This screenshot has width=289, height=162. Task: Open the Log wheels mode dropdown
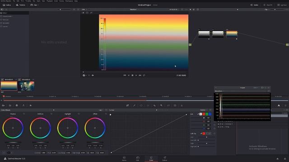[x=101, y=110]
